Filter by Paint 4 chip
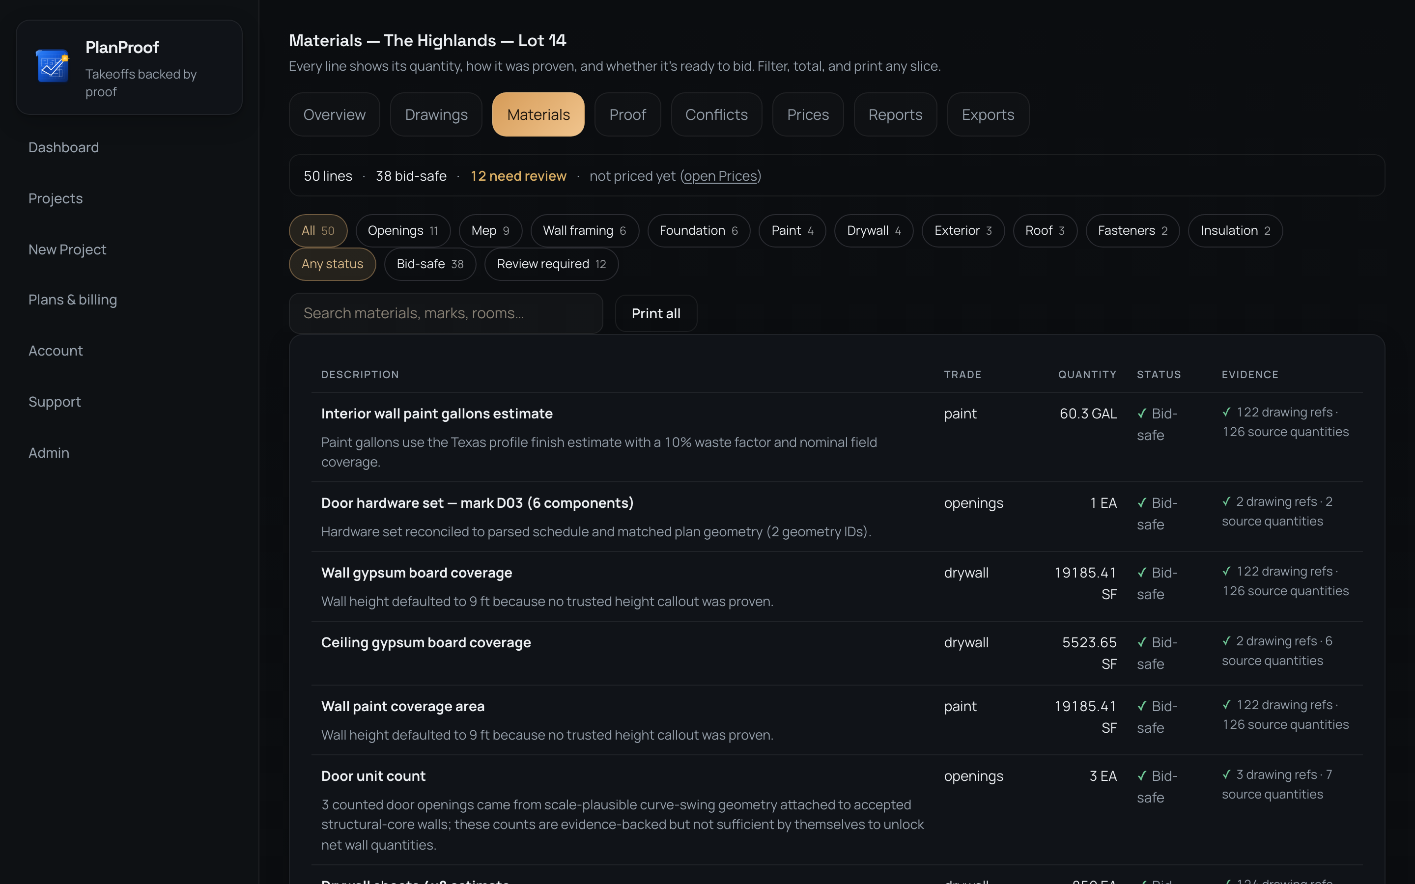The height and width of the screenshot is (884, 1415). (792, 231)
